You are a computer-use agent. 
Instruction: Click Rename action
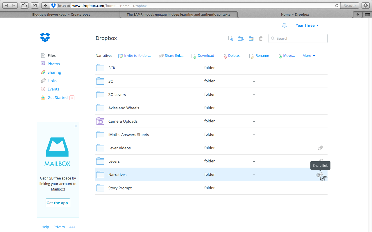coord(259,56)
